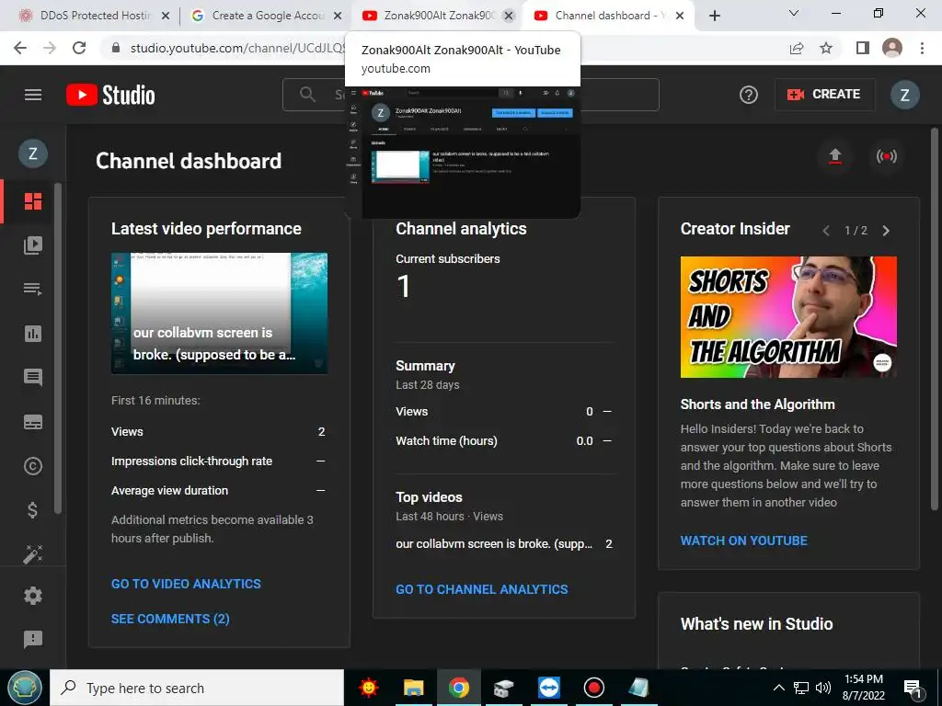The image size is (942, 706).
Task: Open the hamburger navigation menu
Action: 33,95
